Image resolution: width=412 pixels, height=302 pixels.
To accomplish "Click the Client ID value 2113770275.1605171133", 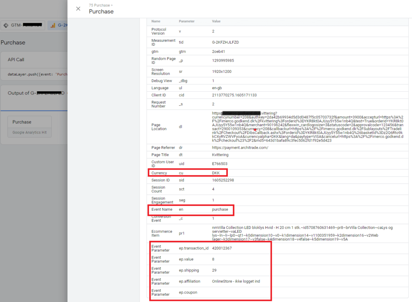I will (x=235, y=95).
